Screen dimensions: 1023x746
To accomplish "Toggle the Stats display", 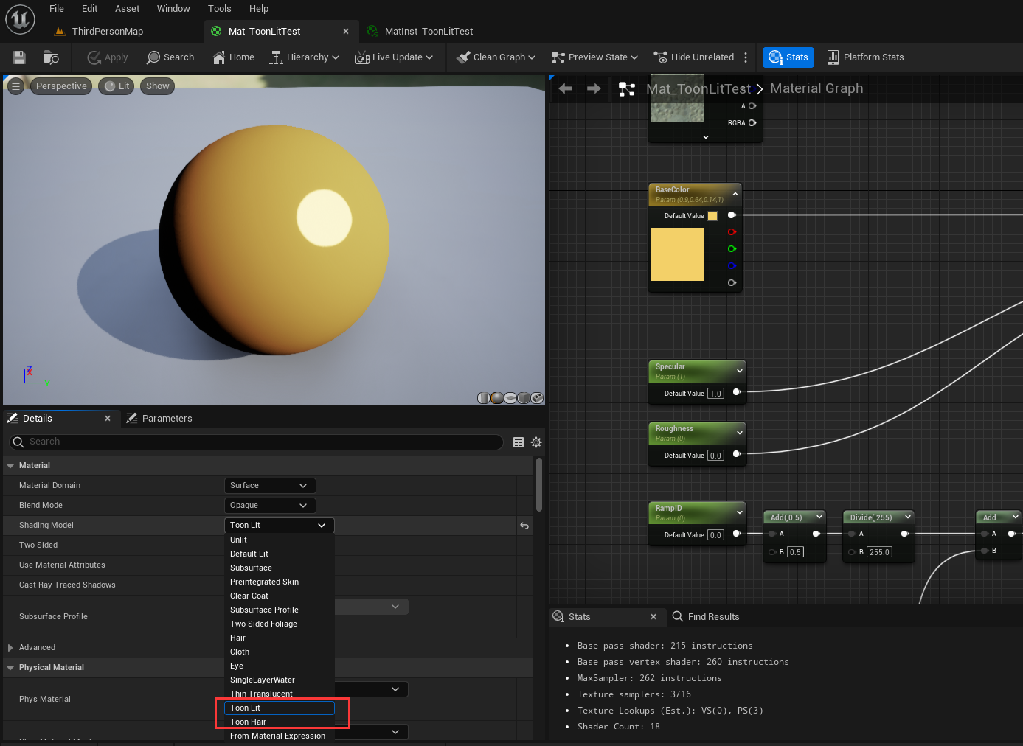I will (x=788, y=57).
